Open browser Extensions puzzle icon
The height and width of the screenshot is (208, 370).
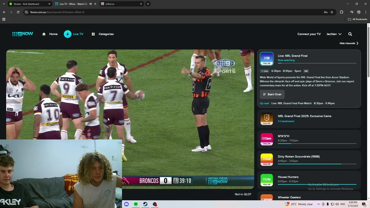[342, 12]
